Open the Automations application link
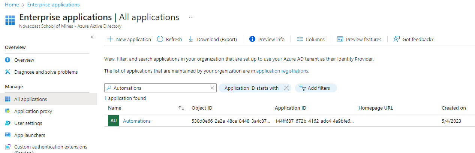This screenshot has width=475, height=153. point(137,121)
